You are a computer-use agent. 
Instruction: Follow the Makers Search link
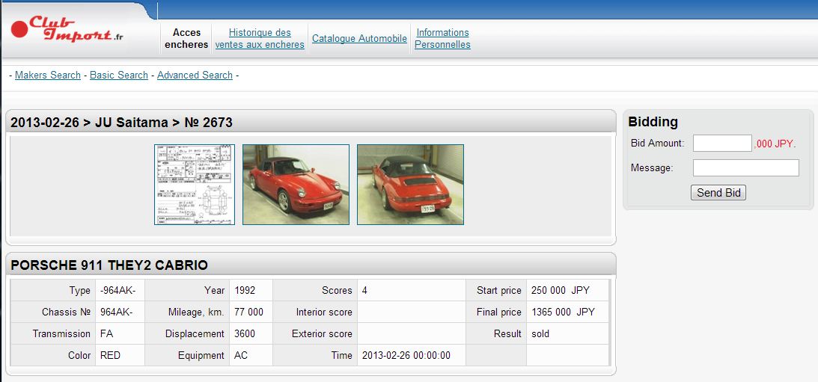tap(48, 75)
